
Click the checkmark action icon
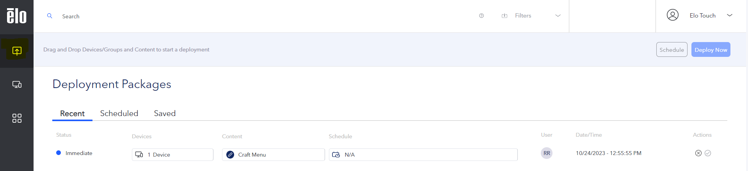[708, 153]
